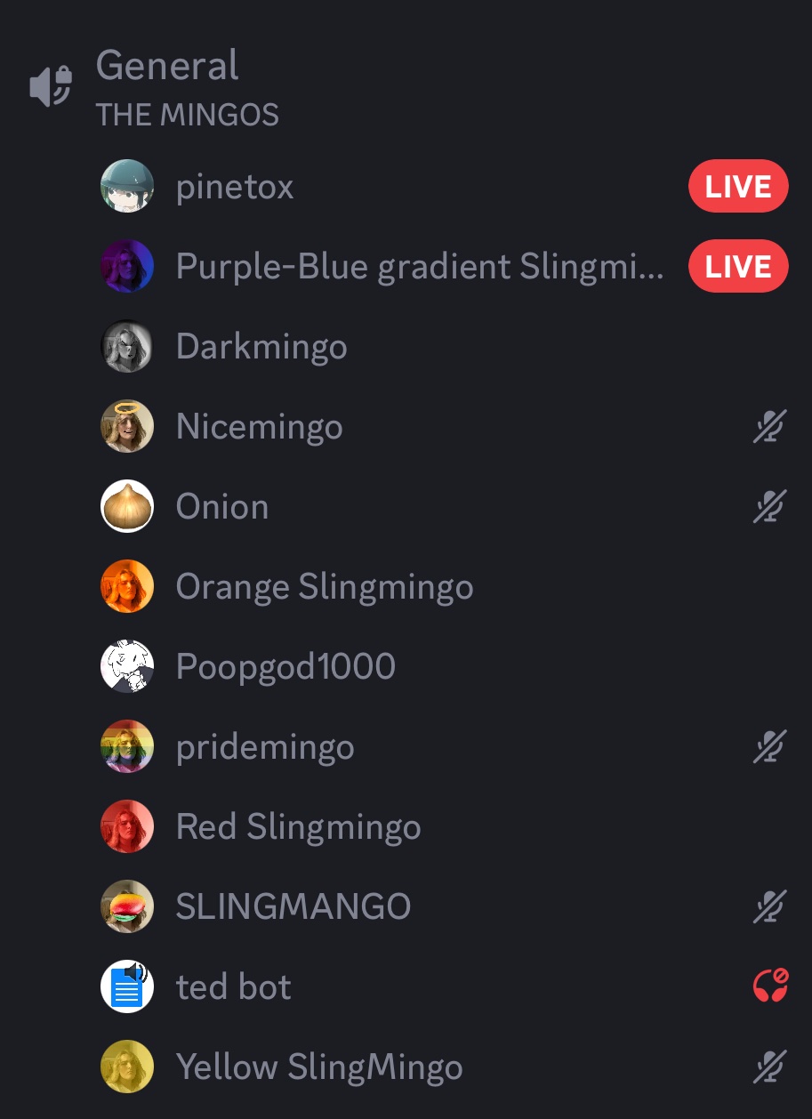The image size is (812, 1119).
Task: Click the muted microphone icon beside SLINGMANGO
Action: coord(769,907)
